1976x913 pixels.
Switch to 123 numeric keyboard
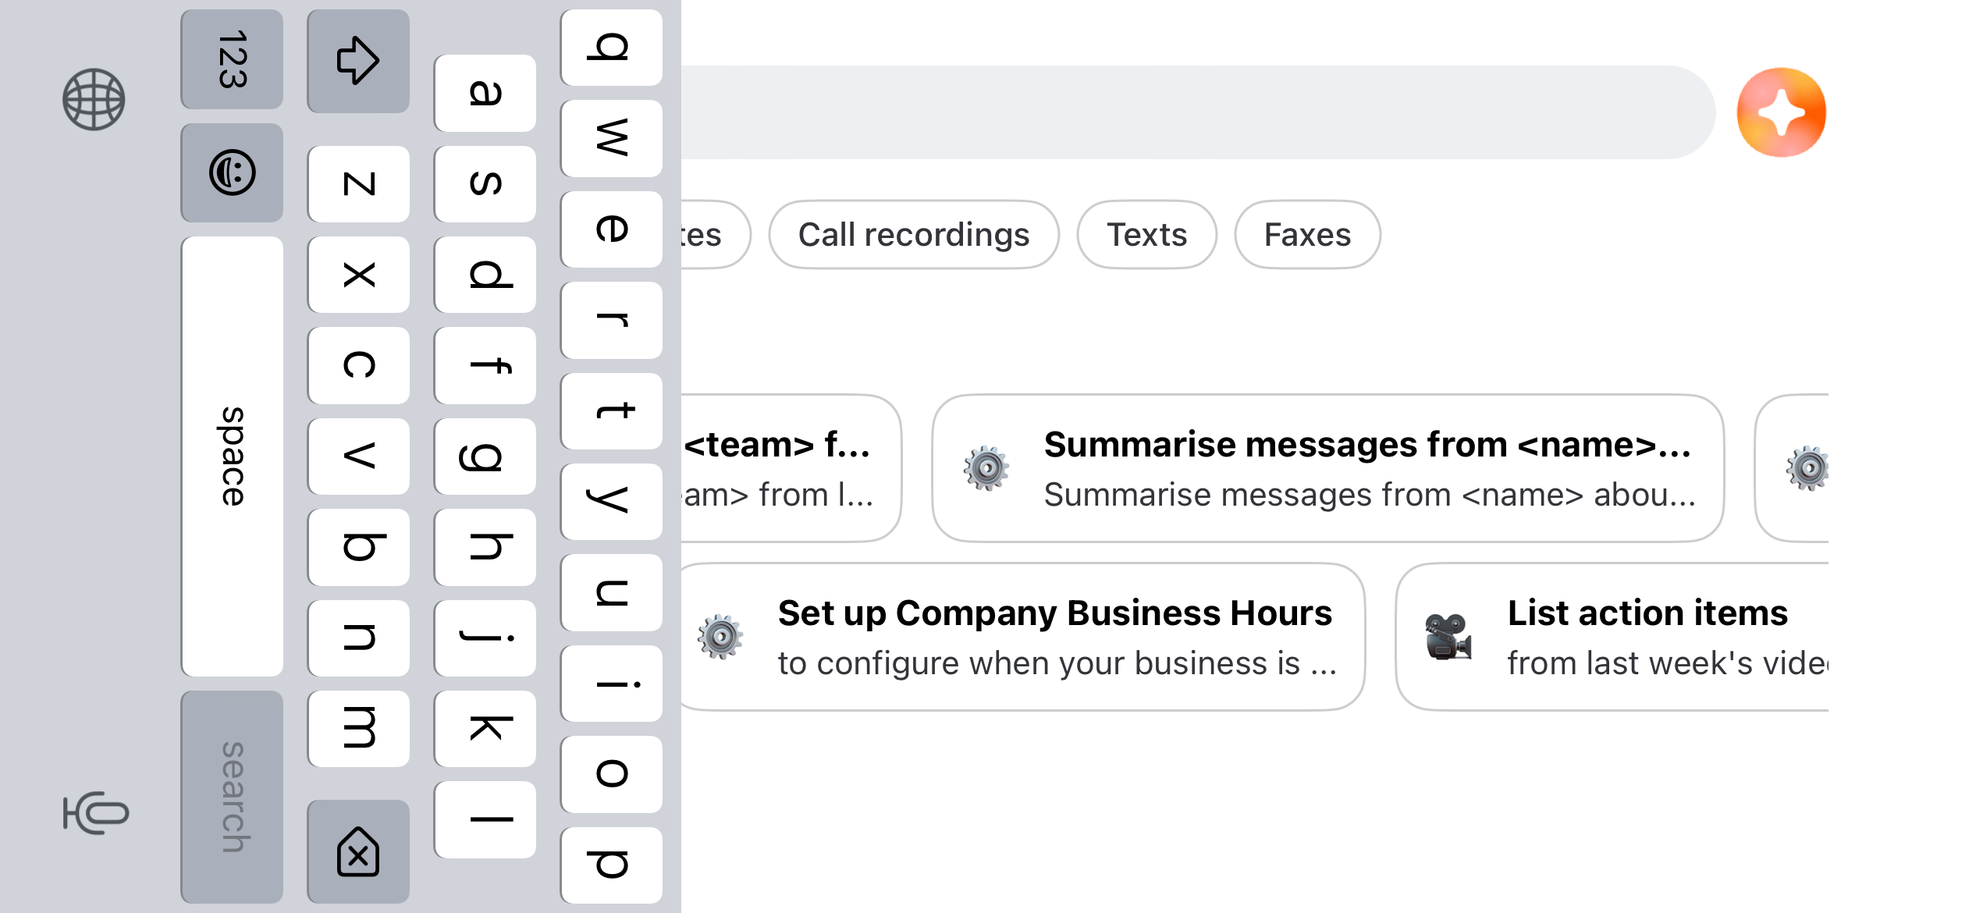click(232, 59)
